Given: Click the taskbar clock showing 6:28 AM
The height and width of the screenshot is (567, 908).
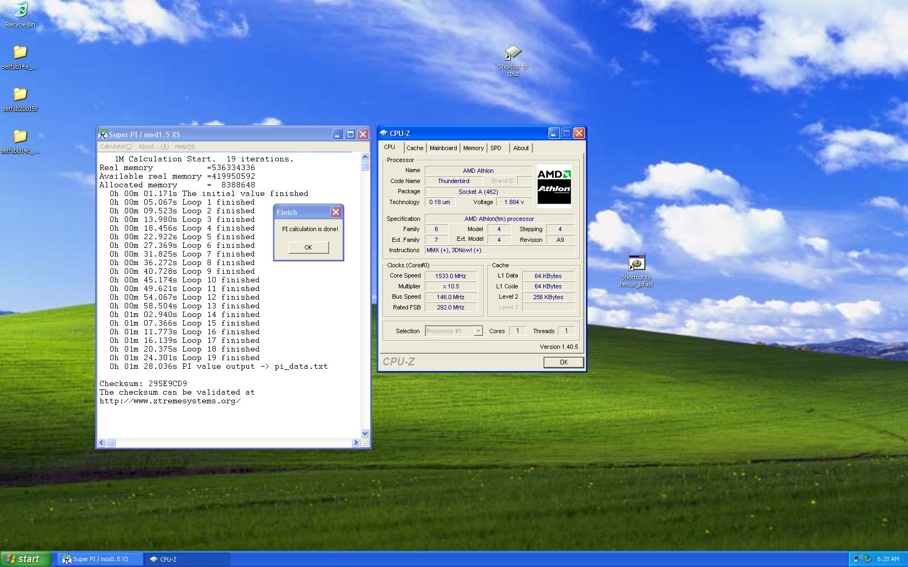Looking at the screenshot, I should click(888, 559).
